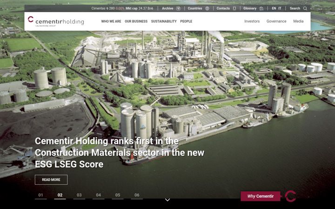
Task: Click the Contacts link
Action: pyautogui.click(x=223, y=8)
